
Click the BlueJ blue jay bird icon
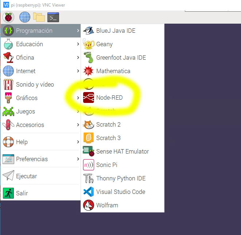88,31
